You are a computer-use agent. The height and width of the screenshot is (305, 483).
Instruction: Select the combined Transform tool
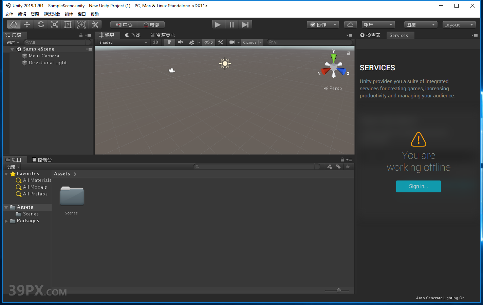click(x=81, y=24)
